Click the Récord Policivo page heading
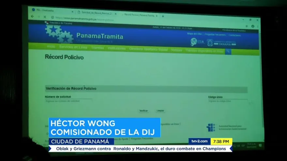Screen dimensions: 287x161 click(x=64, y=57)
